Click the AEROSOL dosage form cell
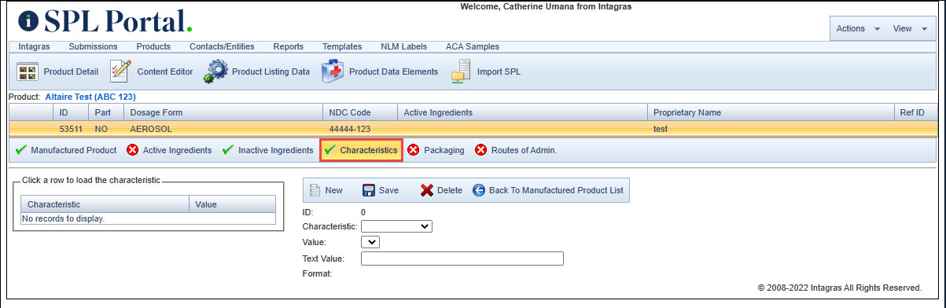Image resolution: width=946 pixels, height=308 pixels. click(223, 128)
